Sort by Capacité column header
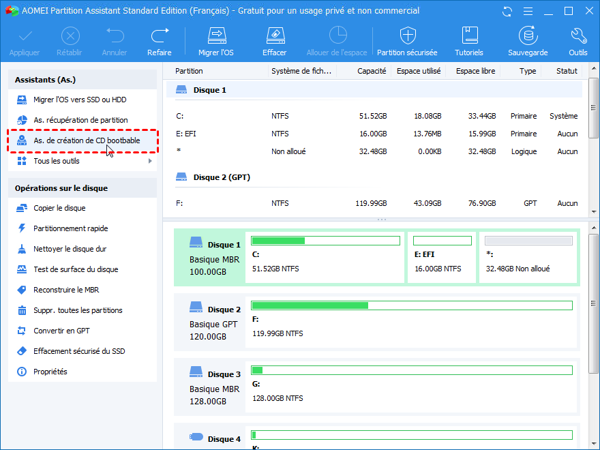 pyautogui.click(x=372, y=71)
